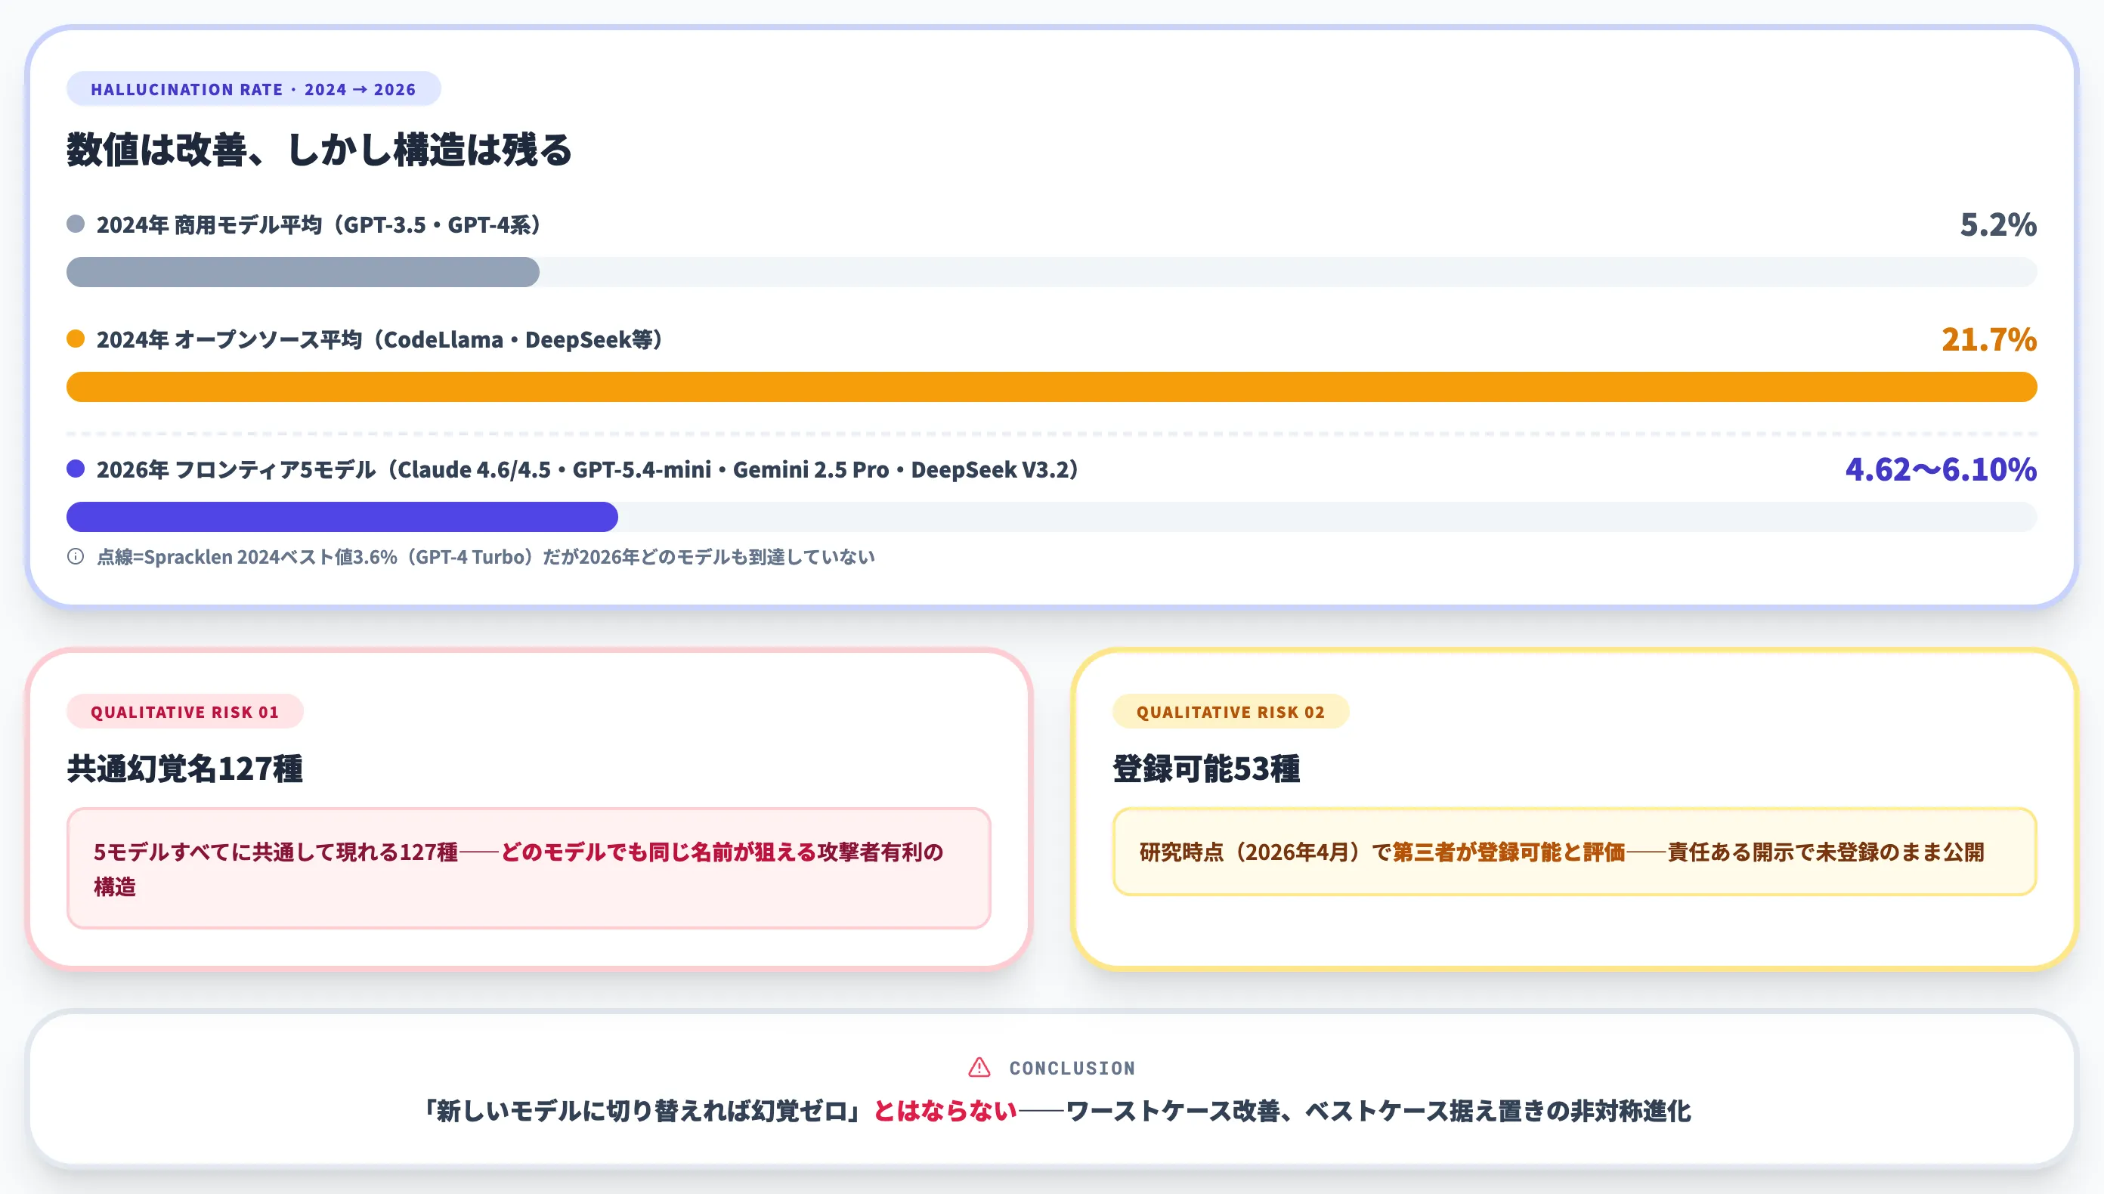Click the red とはならない text in conclusion
The width and height of the screenshot is (2104, 1194).
pyautogui.click(x=945, y=1110)
